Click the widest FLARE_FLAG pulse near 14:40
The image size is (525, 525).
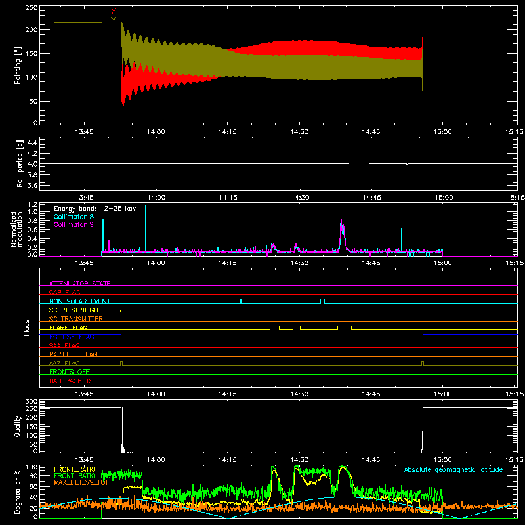[345, 327]
